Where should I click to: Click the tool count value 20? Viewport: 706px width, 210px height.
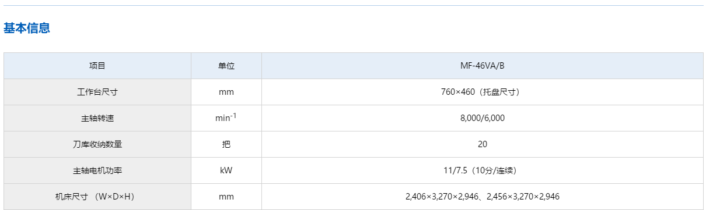(x=483, y=144)
